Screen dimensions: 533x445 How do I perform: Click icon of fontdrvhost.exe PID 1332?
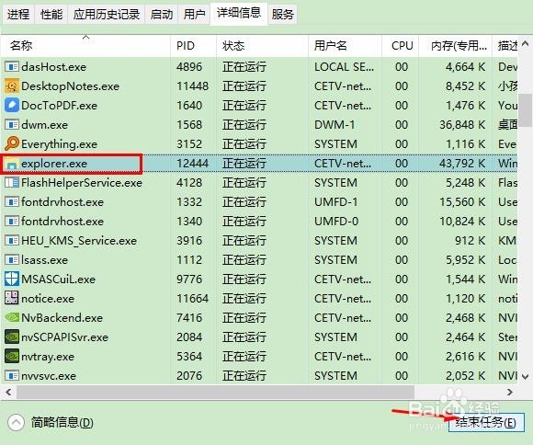pyautogui.click(x=12, y=202)
